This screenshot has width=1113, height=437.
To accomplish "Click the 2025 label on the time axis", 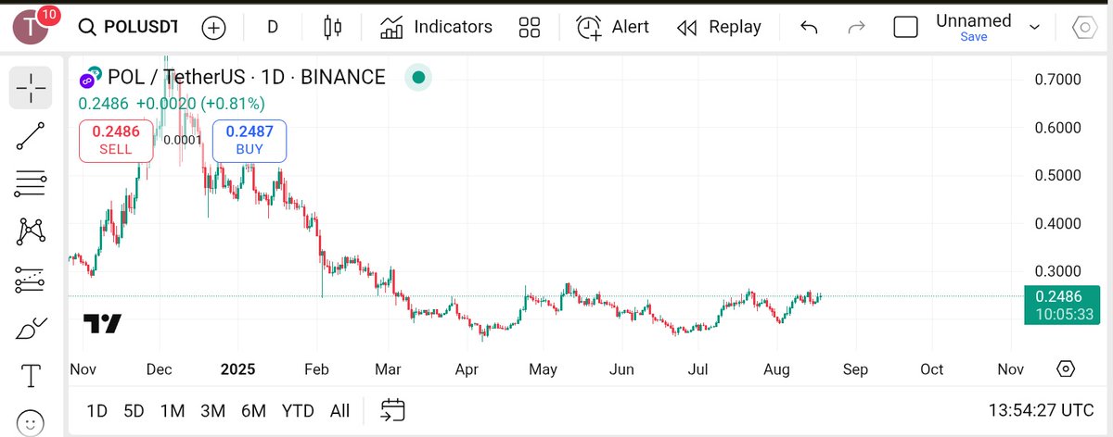I will (237, 369).
